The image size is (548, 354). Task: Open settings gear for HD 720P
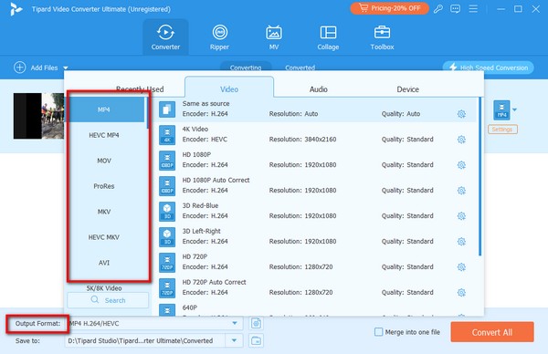point(461,266)
